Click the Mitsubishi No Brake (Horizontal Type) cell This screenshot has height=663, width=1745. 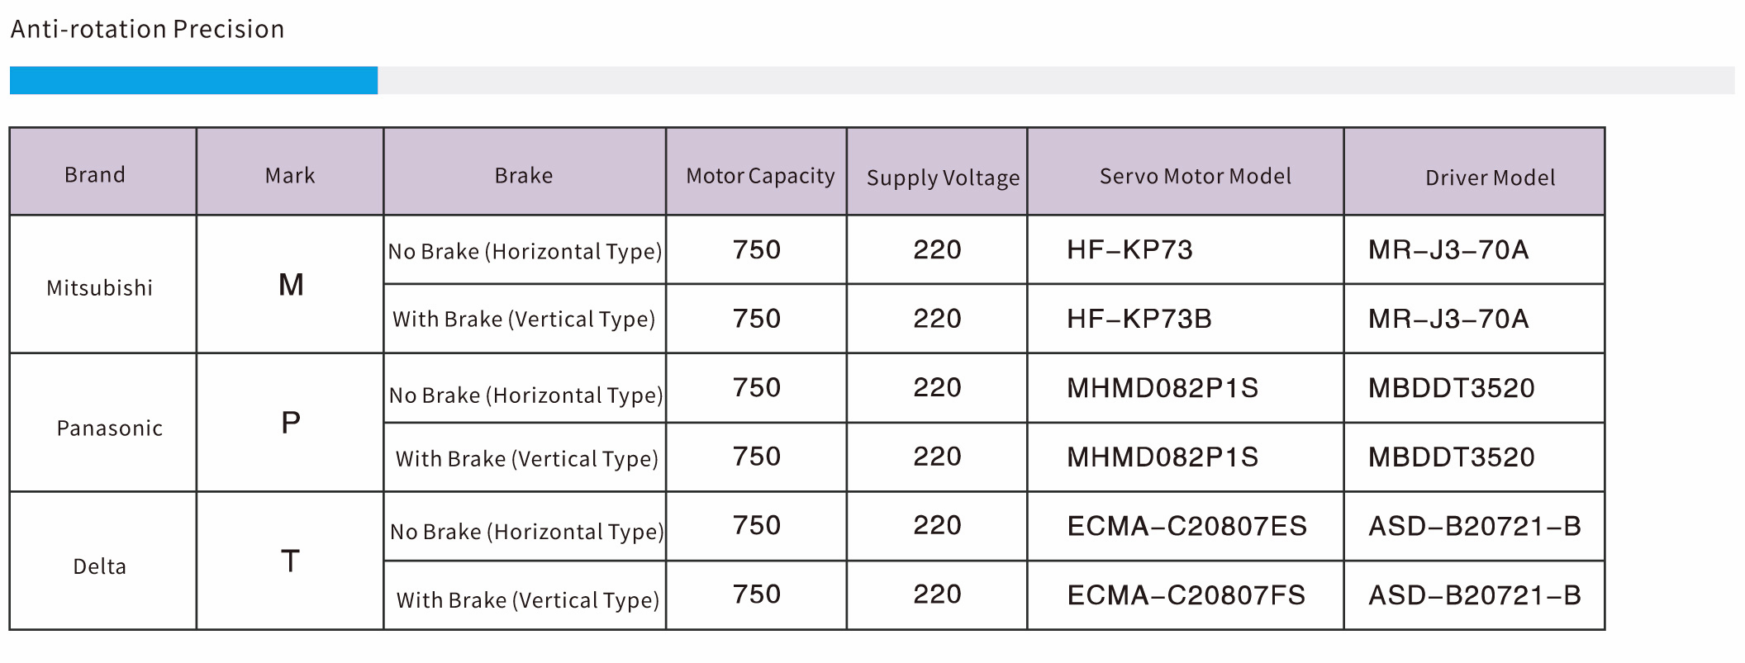point(525,251)
